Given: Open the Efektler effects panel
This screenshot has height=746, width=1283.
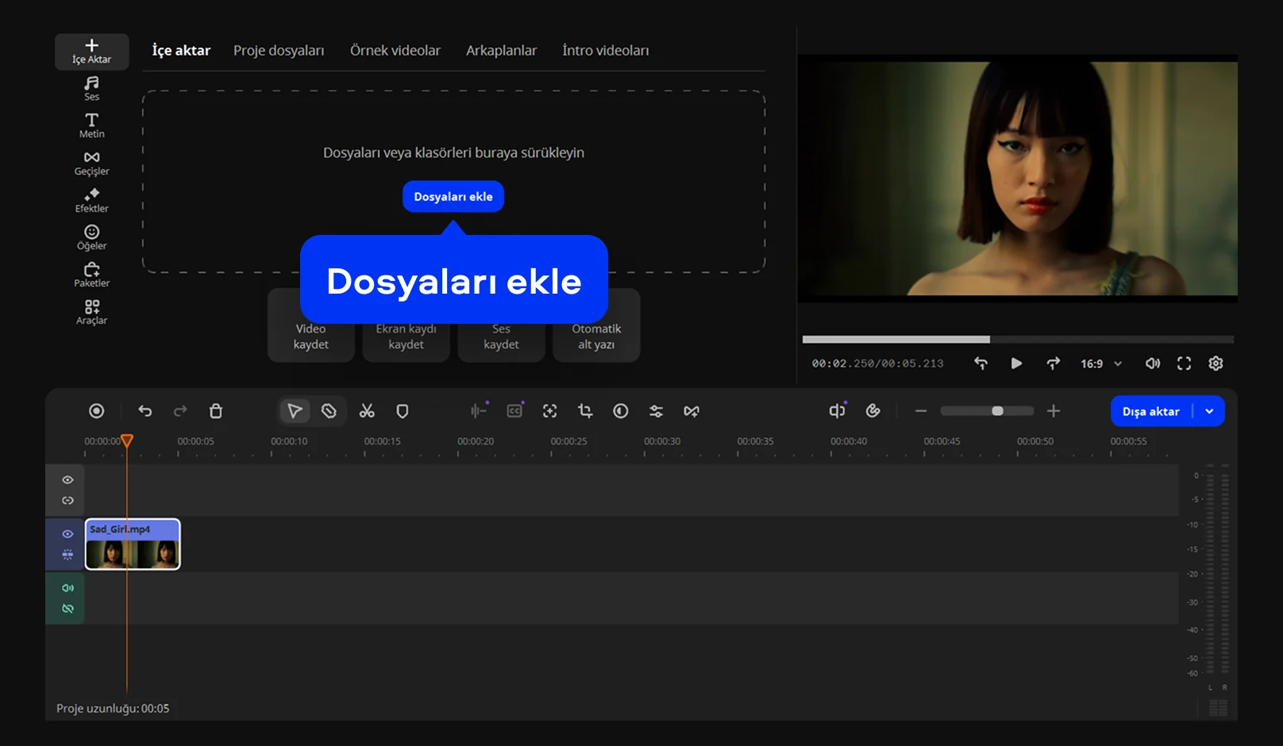Looking at the screenshot, I should click(91, 200).
